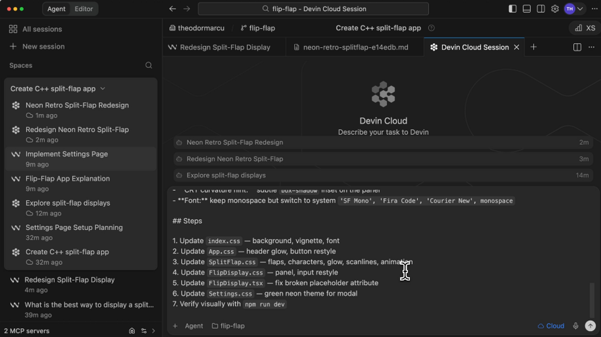Image resolution: width=601 pixels, height=337 pixels.
Task: Switch to Editor mode
Action: pyautogui.click(x=83, y=9)
